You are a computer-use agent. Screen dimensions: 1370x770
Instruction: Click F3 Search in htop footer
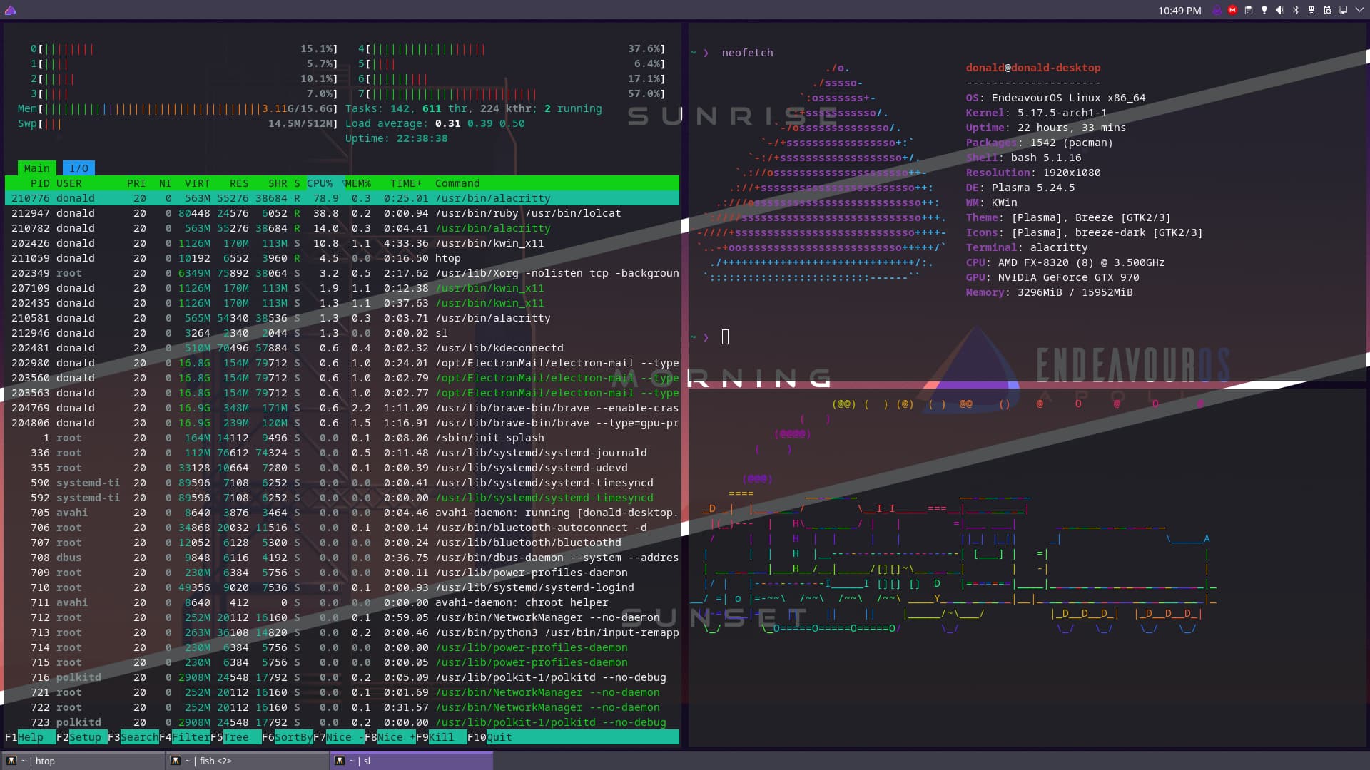[133, 737]
